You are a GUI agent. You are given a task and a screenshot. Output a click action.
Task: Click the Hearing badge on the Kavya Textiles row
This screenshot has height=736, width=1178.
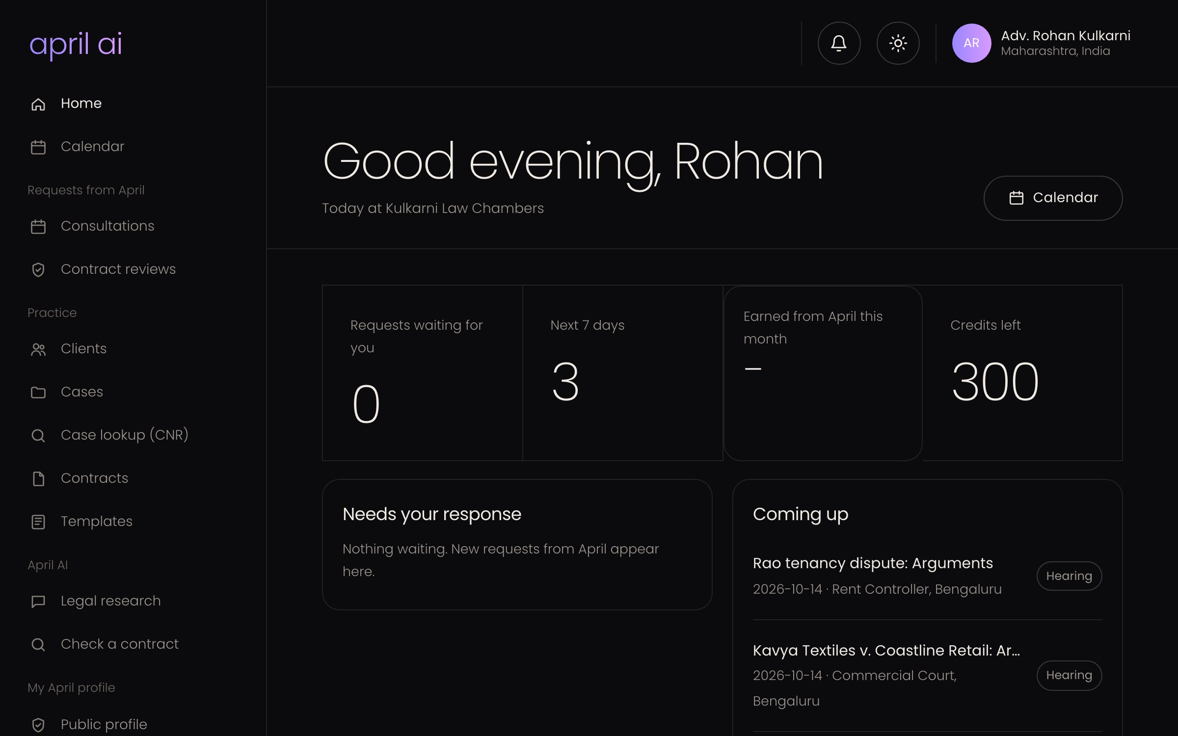(1069, 676)
